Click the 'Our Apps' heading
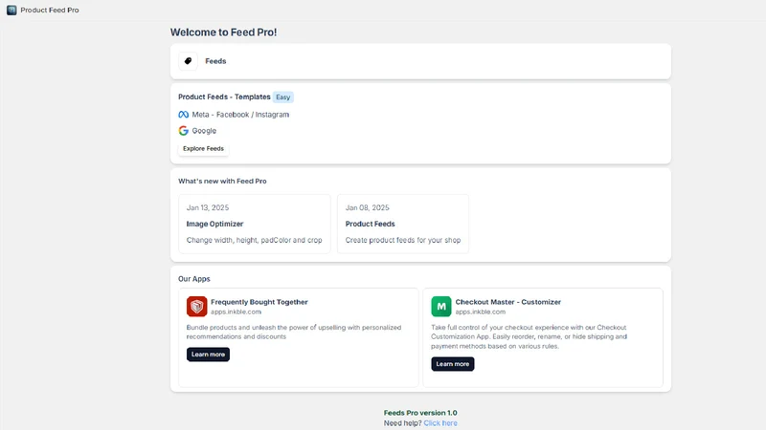 [x=194, y=279]
